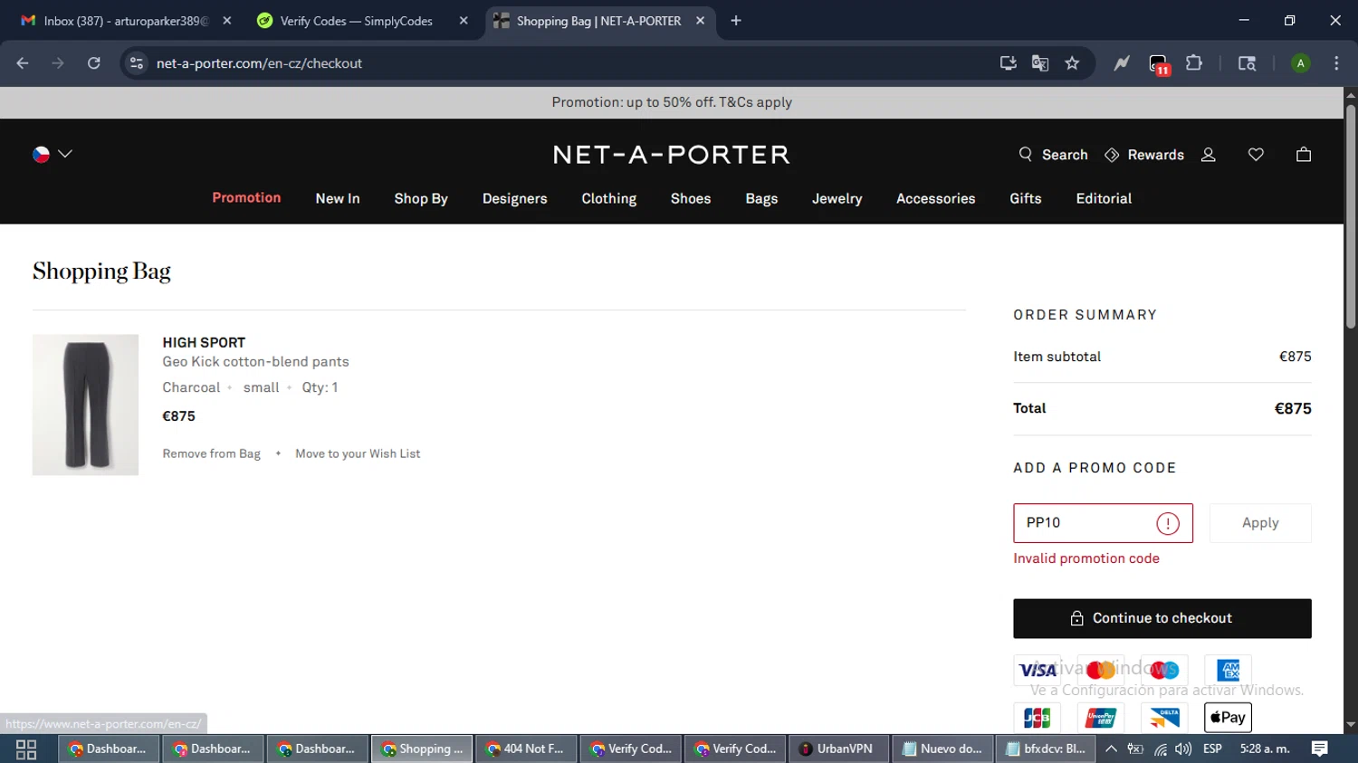Open the Shop By menu

point(421,198)
